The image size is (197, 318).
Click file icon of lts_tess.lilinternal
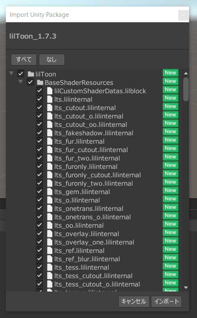click(x=50, y=268)
